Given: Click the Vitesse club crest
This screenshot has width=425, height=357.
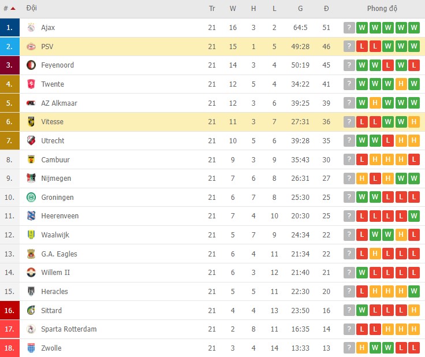Looking at the screenshot, I should click(x=31, y=122).
